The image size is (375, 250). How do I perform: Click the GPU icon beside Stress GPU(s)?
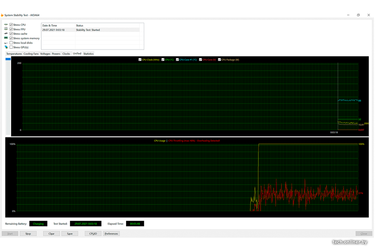pos(6,47)
